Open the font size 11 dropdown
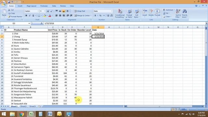The image size is (208, 117). (x=45, y=11)
